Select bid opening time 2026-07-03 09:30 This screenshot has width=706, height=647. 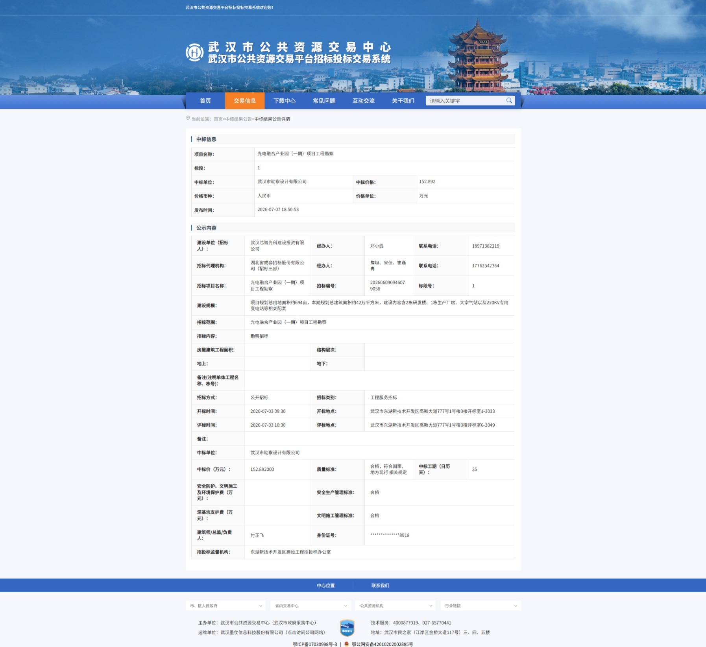[268, 411]
